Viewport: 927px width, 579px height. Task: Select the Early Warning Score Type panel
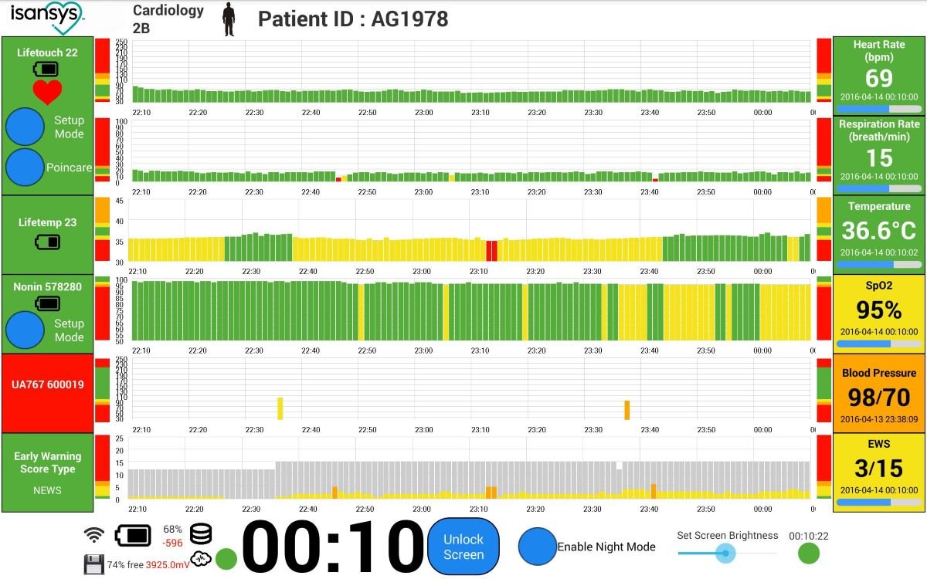pos(47,472)
